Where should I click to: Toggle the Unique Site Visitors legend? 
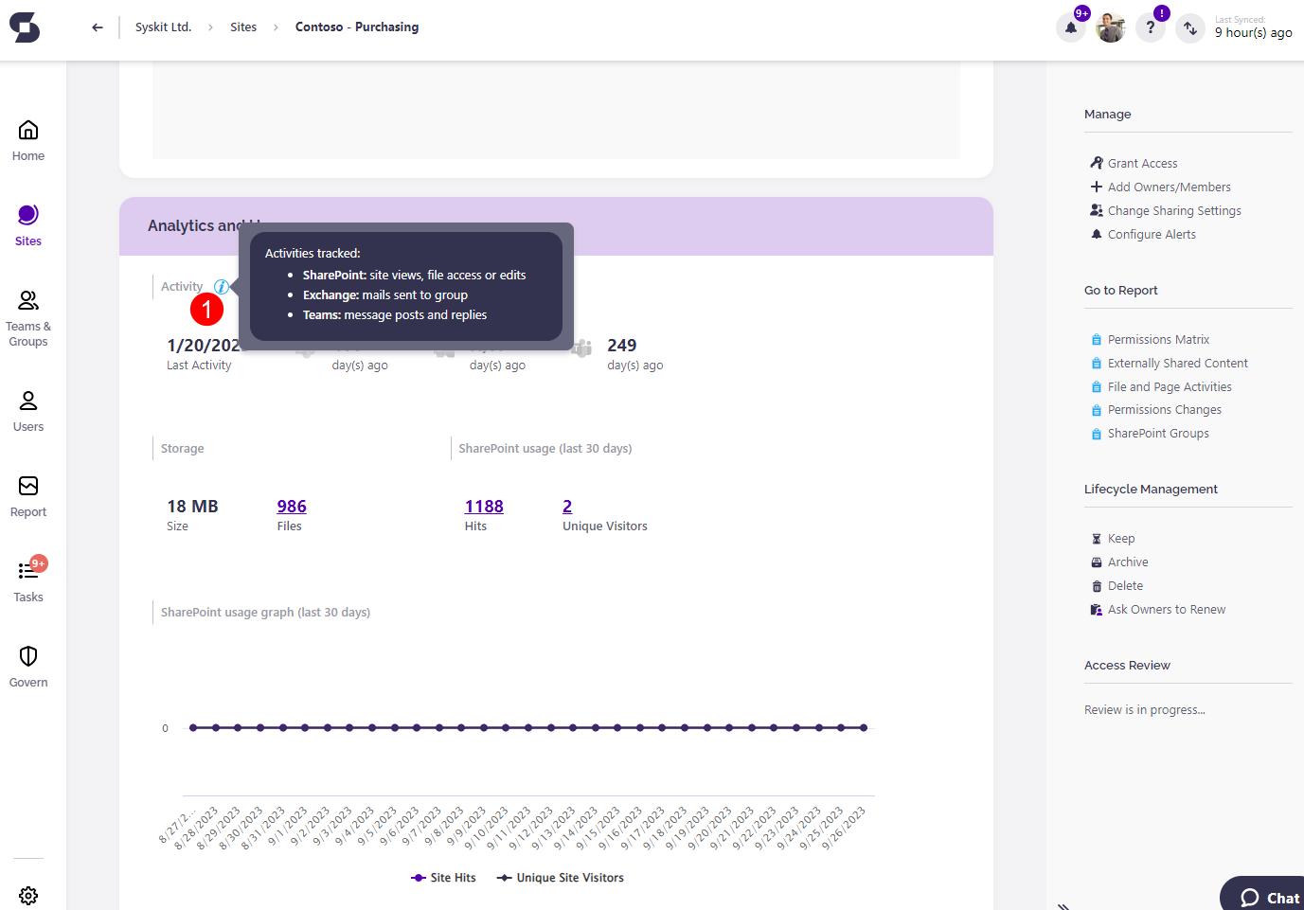click(560, 877)
